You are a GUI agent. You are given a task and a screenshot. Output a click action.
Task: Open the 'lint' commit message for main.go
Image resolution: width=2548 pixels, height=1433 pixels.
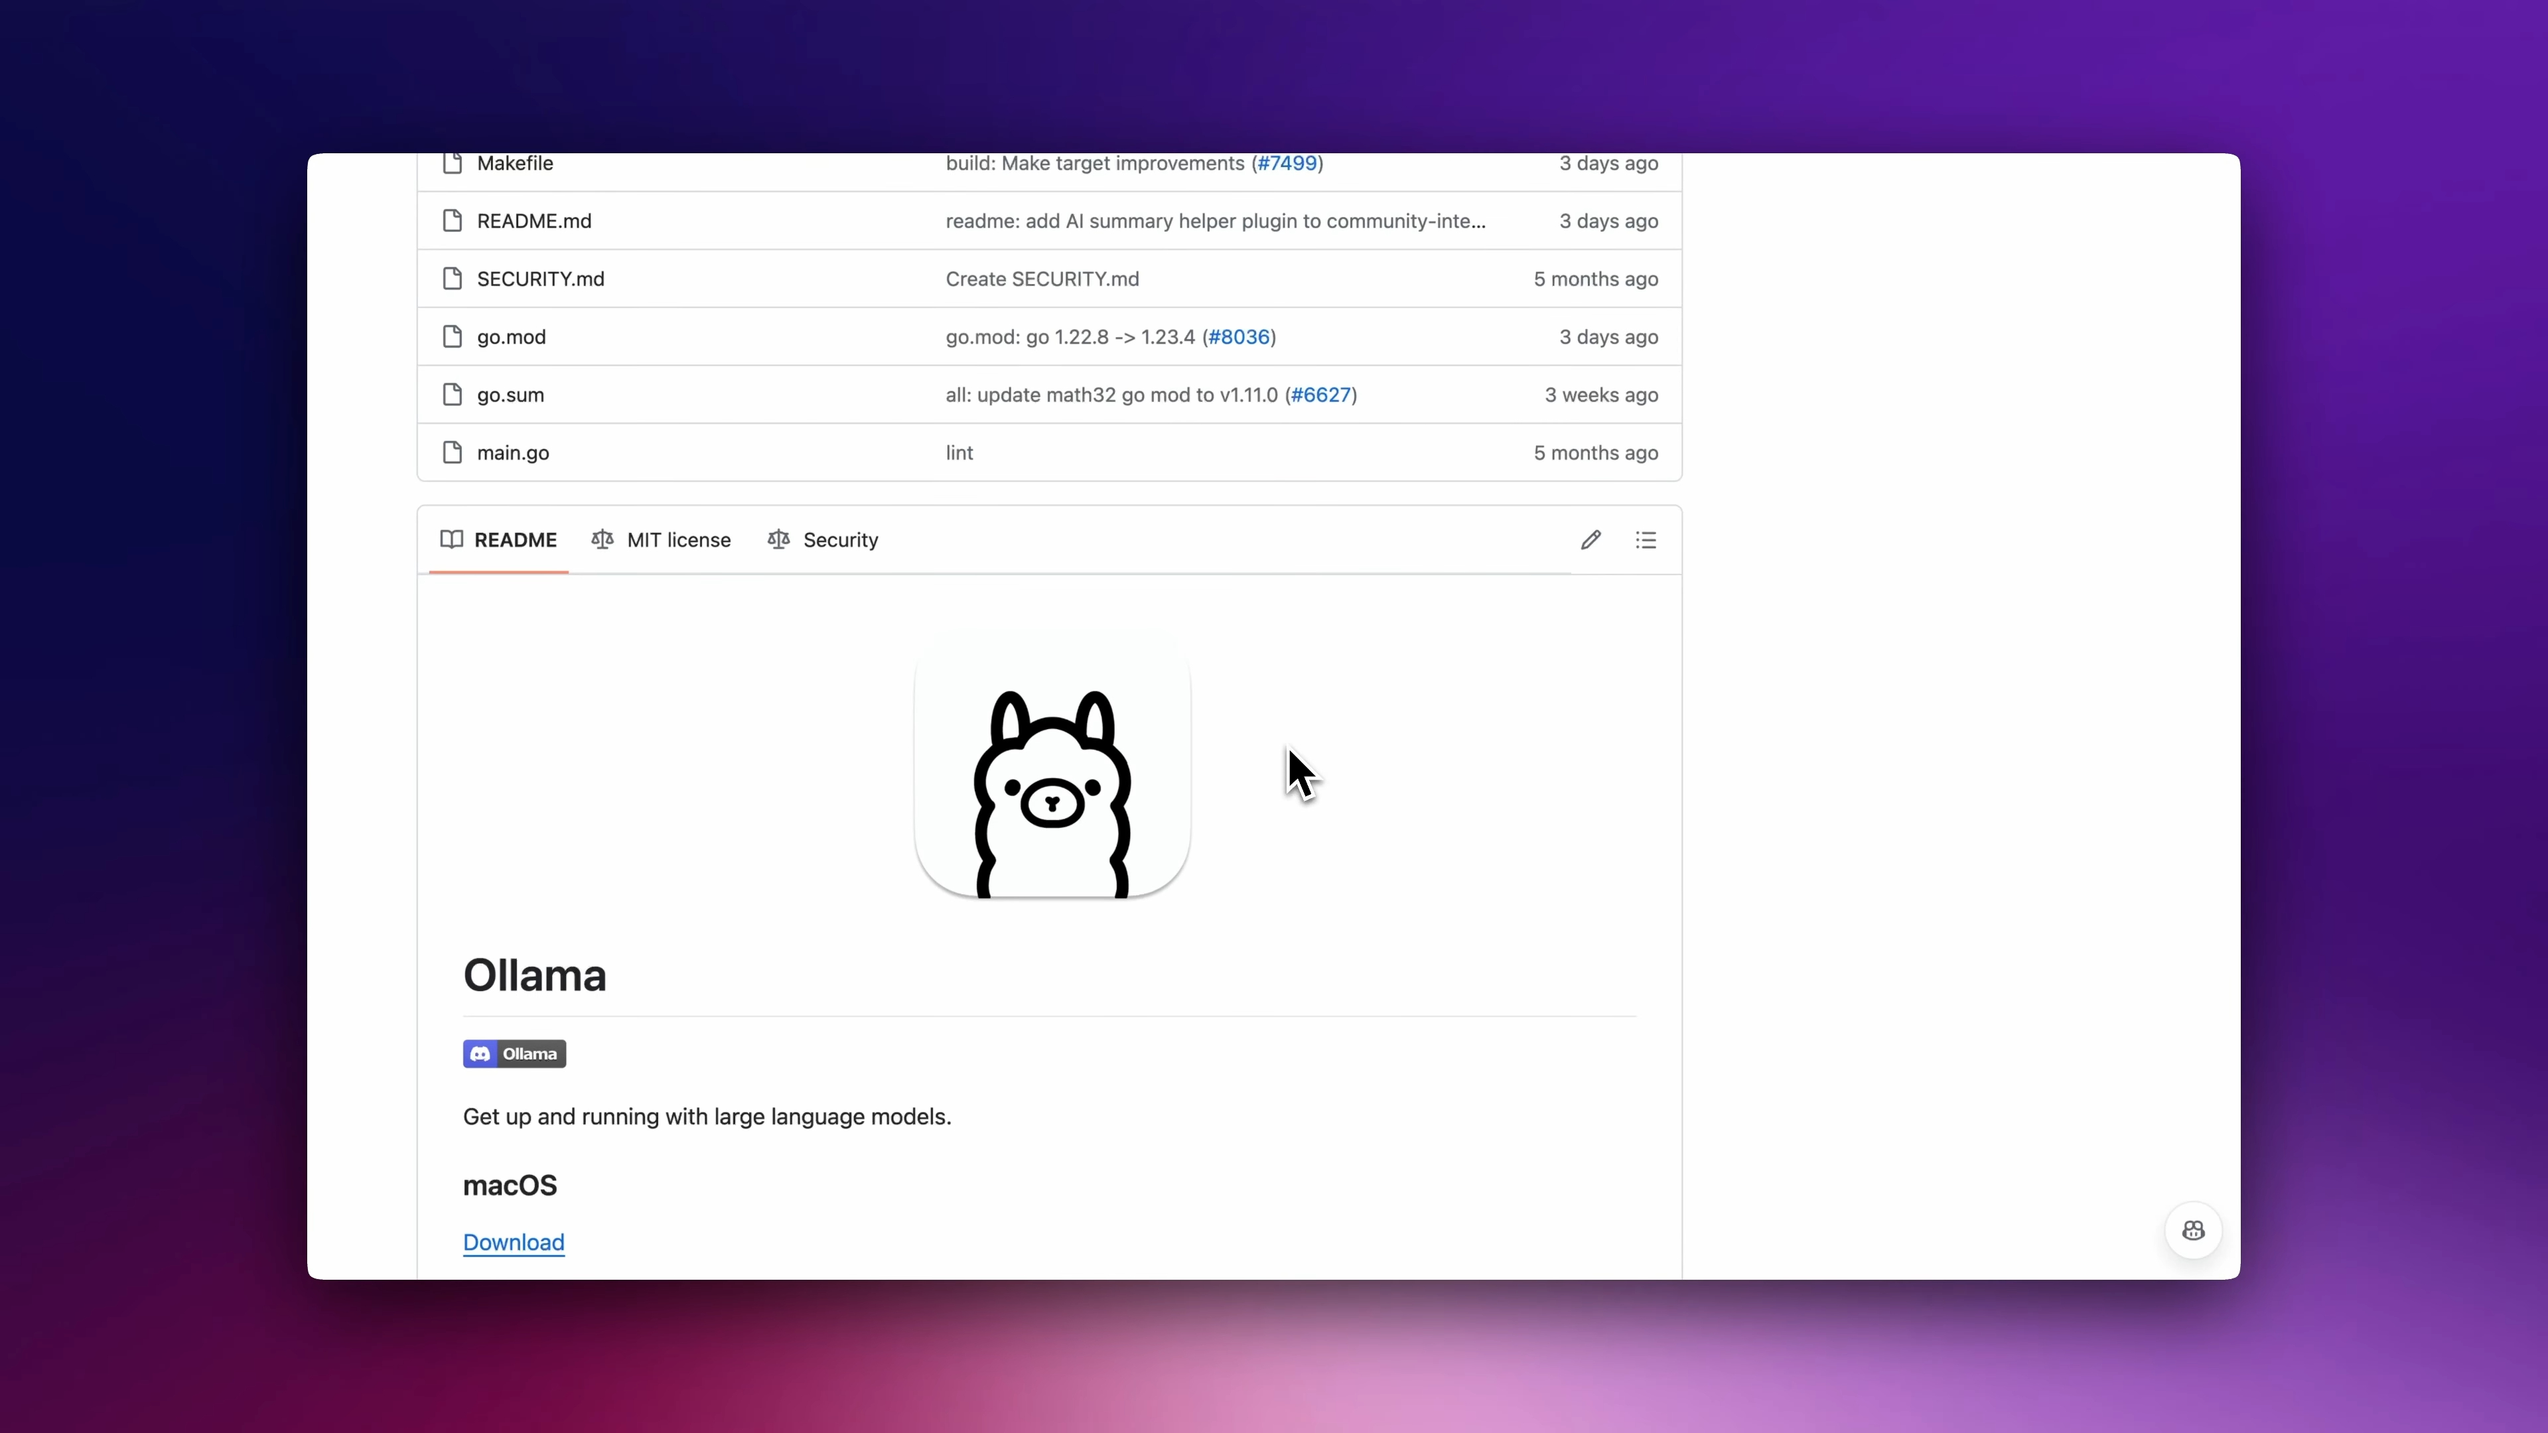(958, 452)
